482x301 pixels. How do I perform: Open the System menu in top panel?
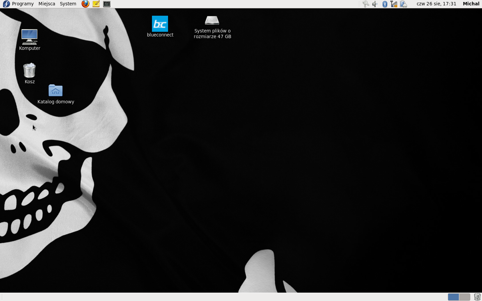(x=68, y=4)
